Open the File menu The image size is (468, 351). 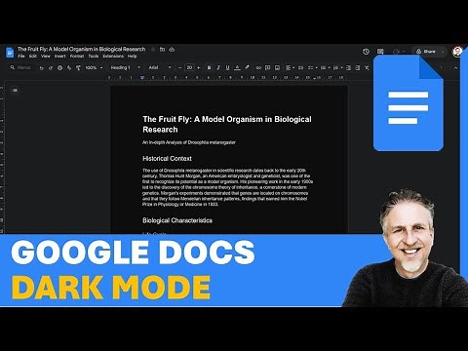coord(21,57)
